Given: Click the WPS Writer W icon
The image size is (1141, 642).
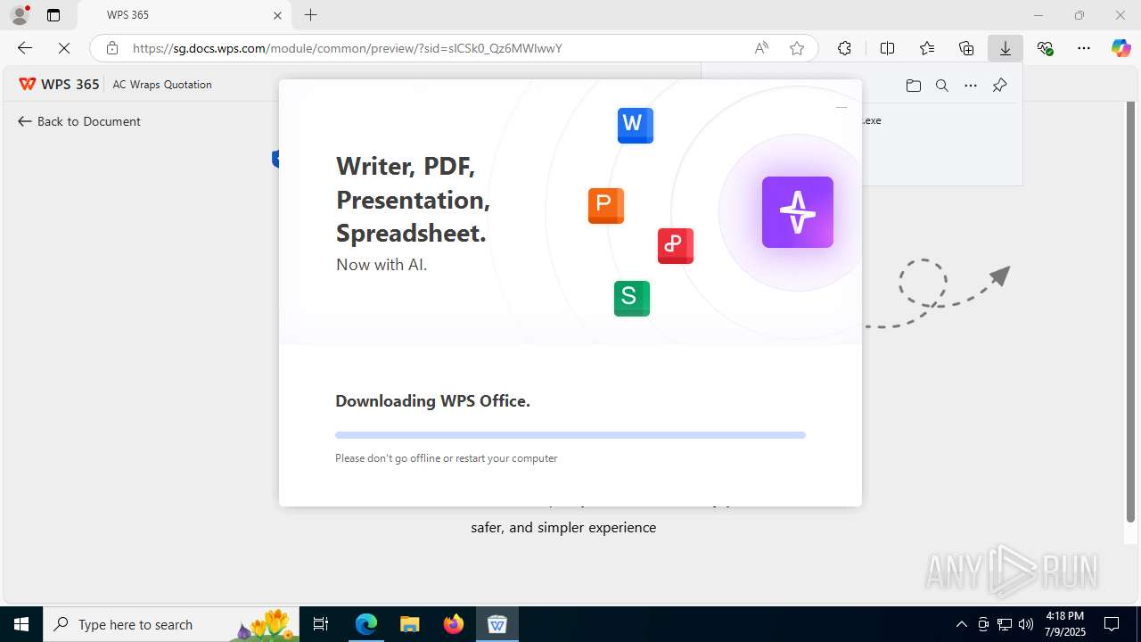Looking at the screenshot, I should click(x=635, y=125).
